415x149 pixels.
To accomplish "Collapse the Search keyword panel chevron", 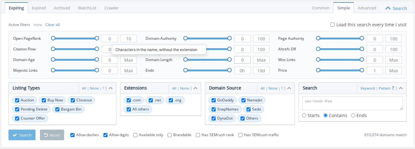I will click(401, 88).
